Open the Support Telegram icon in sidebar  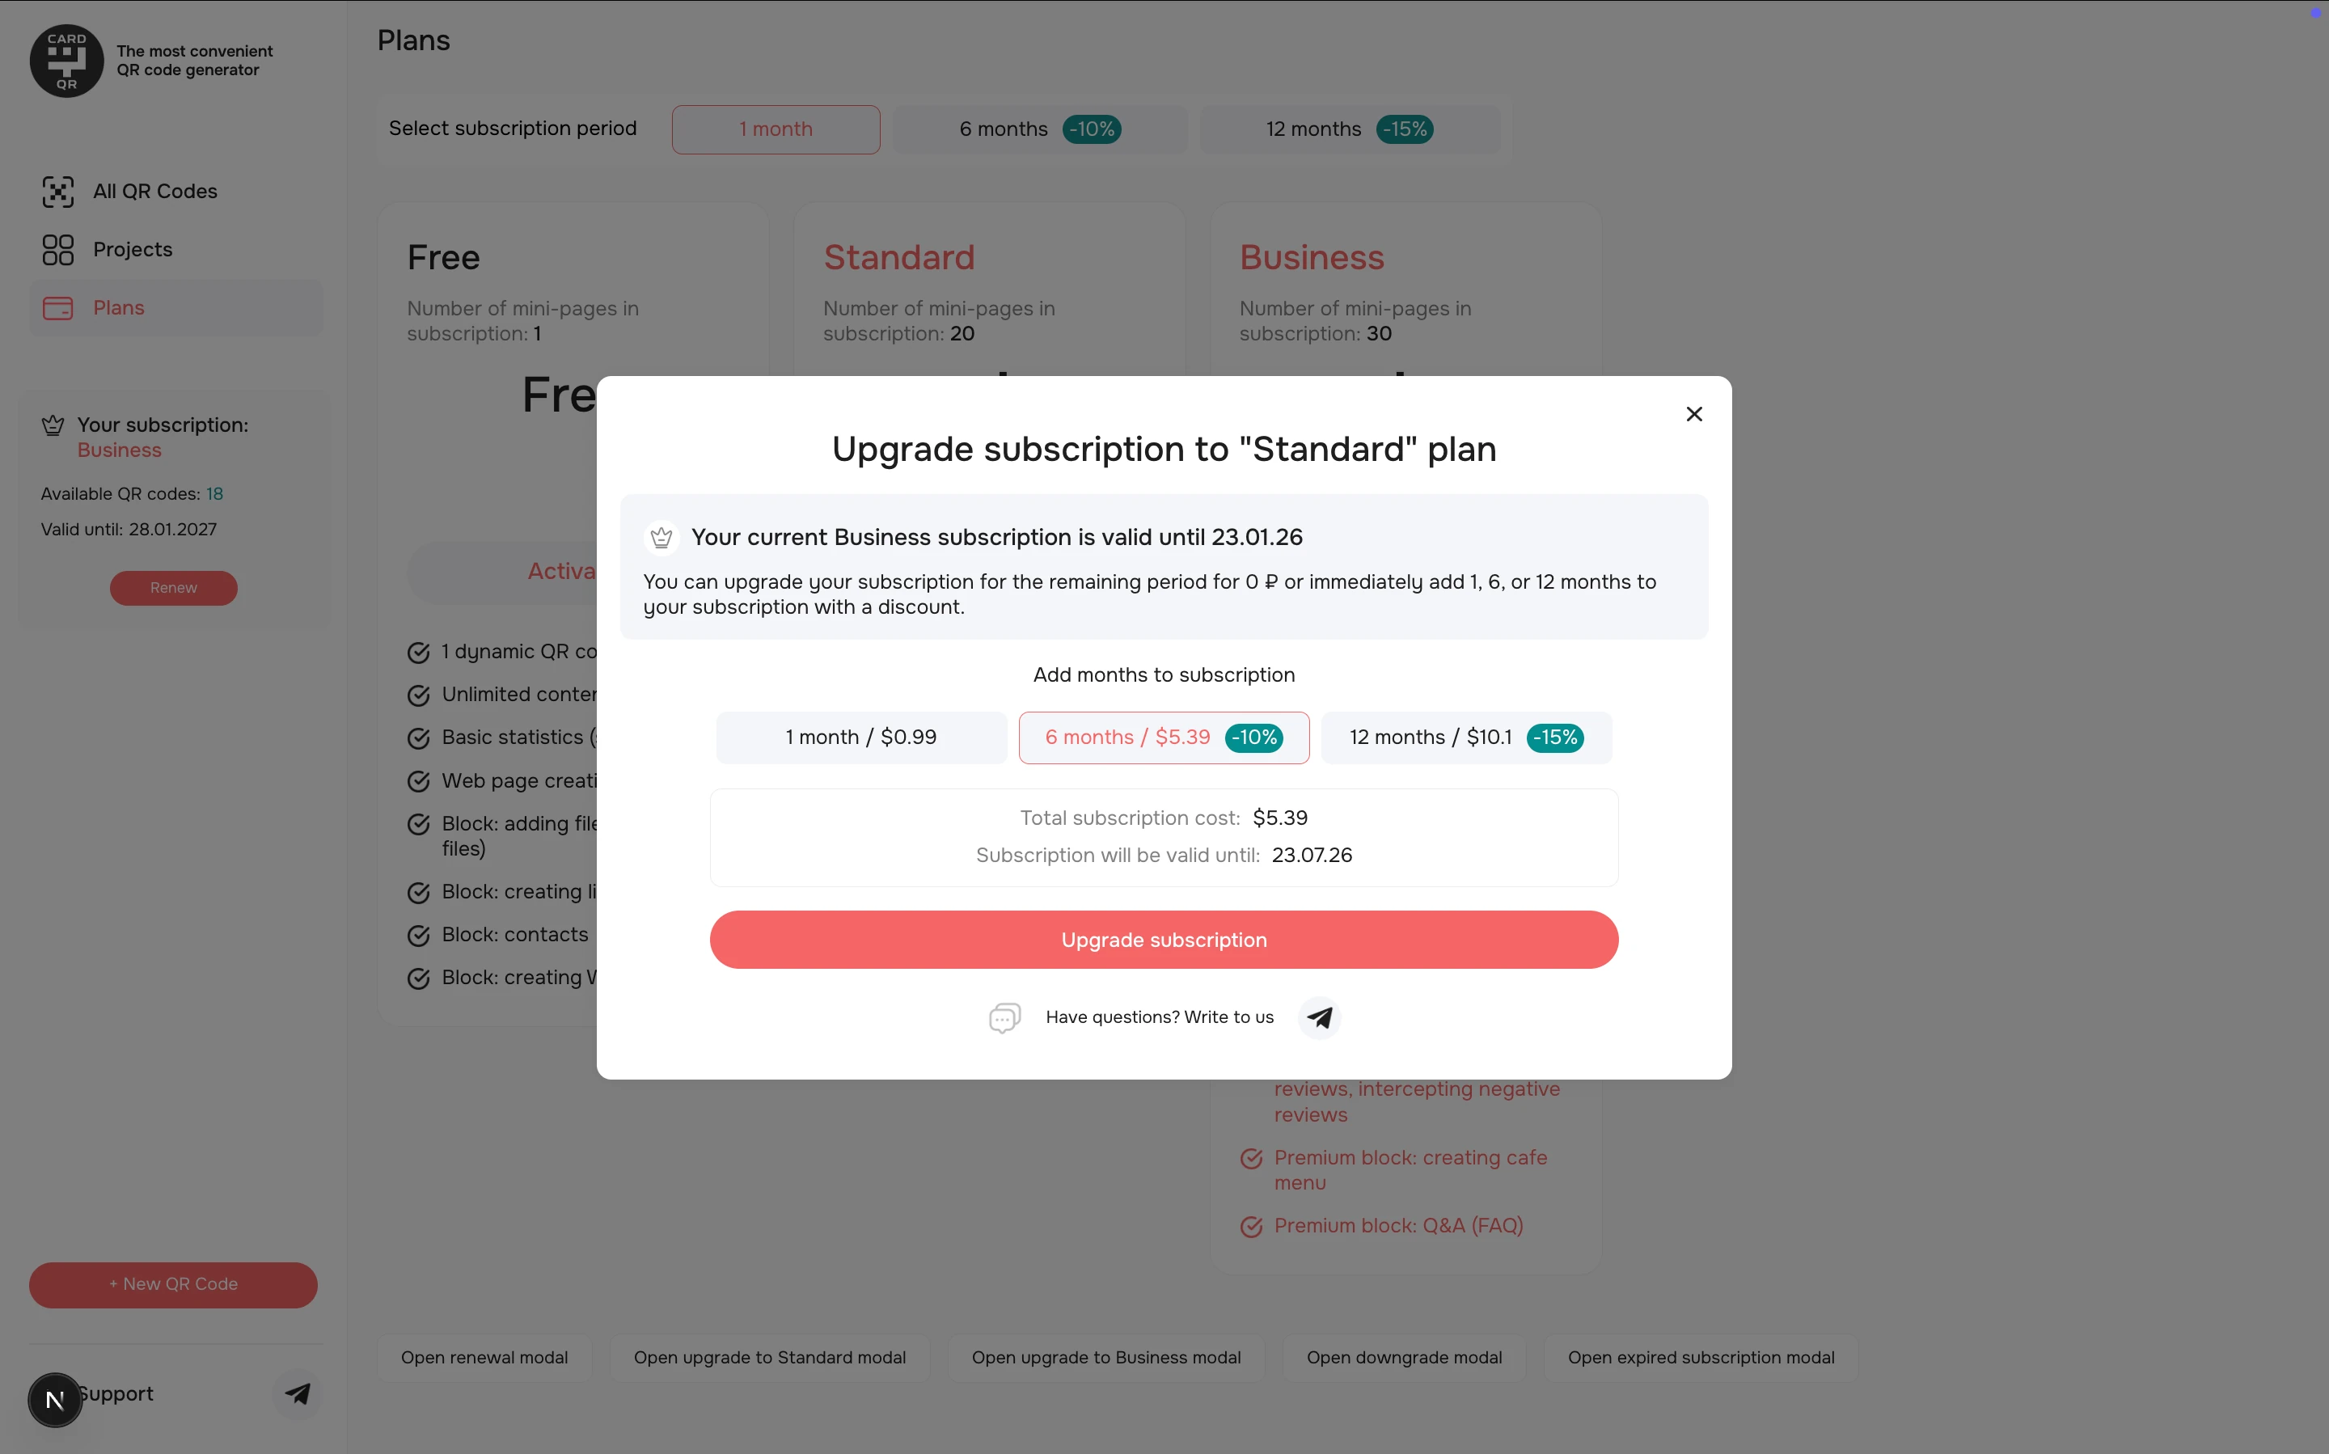(297, 1393)
